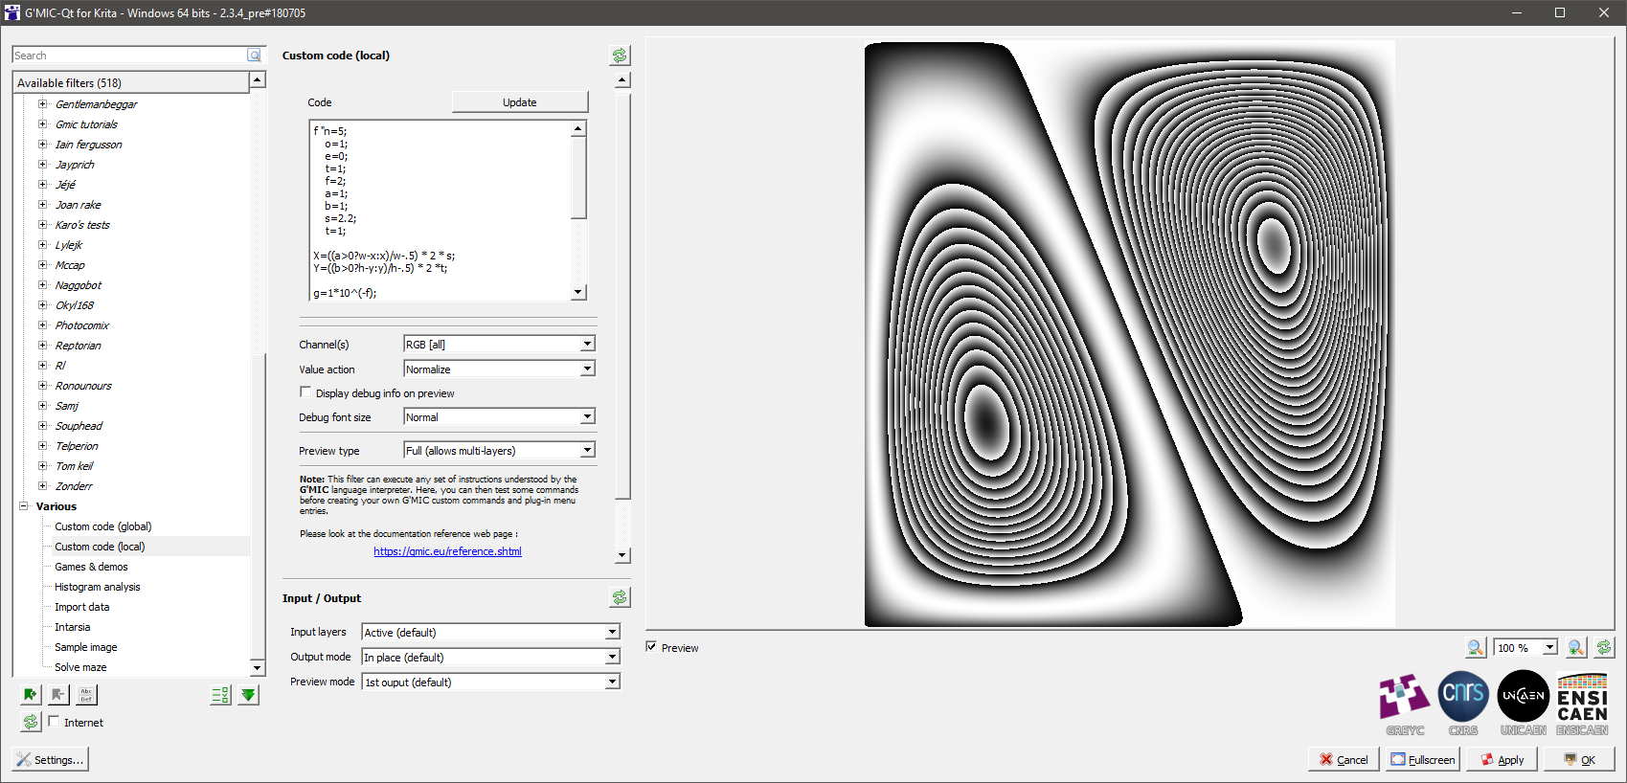Open the Channel(s) RGB dropdown

(499, 345)
